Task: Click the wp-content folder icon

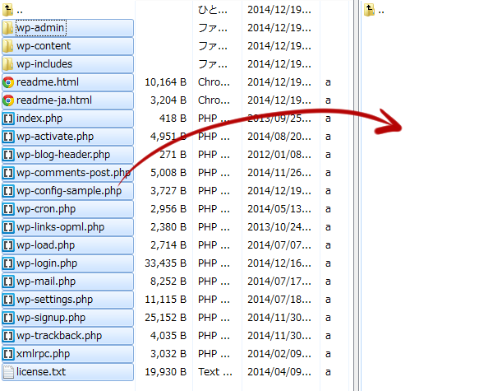Action: 8,46
